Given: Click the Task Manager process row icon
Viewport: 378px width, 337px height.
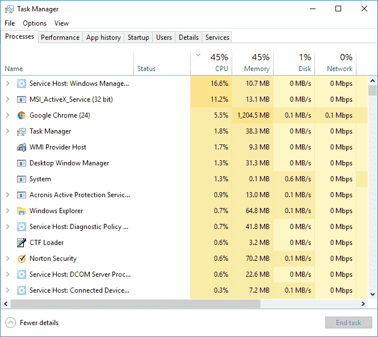Looking at the screenshot, I should pos(22,131).
